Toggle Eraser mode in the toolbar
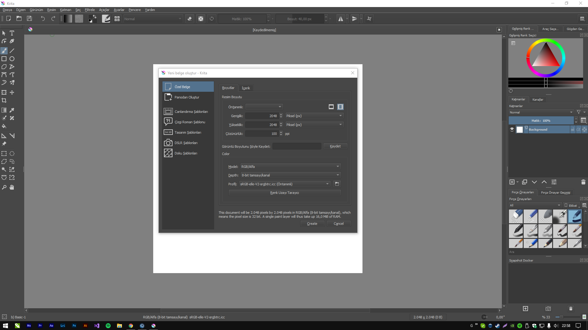This screenshot has width=588, height=330. pos(190,19)
